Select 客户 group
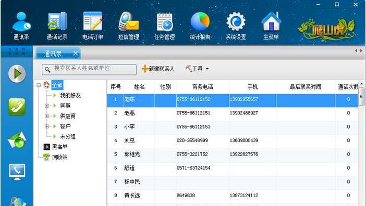 (65, 126)
